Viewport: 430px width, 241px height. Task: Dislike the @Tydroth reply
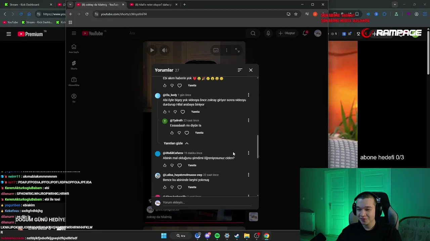(x=179, y=133)
